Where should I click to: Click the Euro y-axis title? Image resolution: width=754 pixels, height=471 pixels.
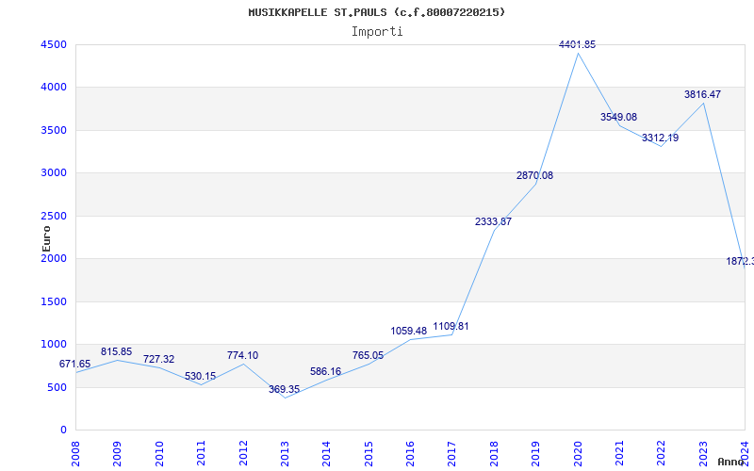46,238
